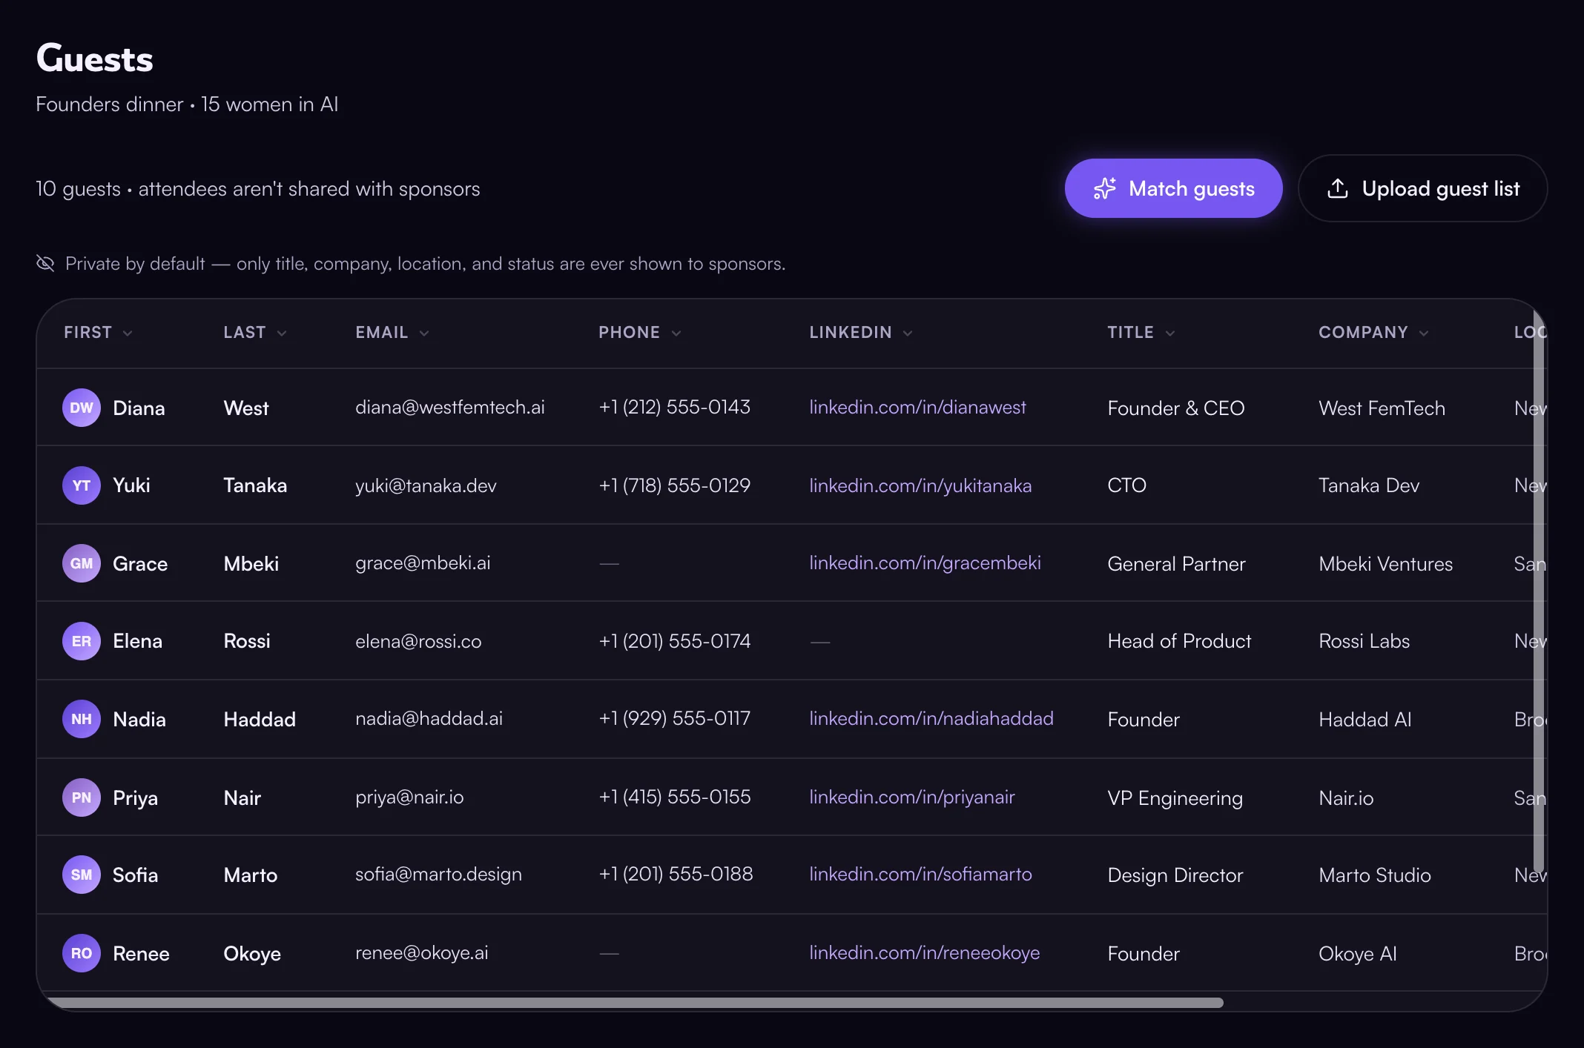Select the VP Engineering title cell
Screen dimensions: 1584x1048
(1175, 798)
